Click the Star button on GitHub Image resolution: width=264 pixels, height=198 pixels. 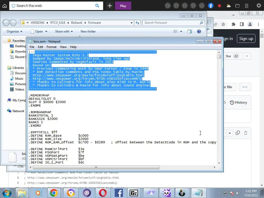point(232,56)
